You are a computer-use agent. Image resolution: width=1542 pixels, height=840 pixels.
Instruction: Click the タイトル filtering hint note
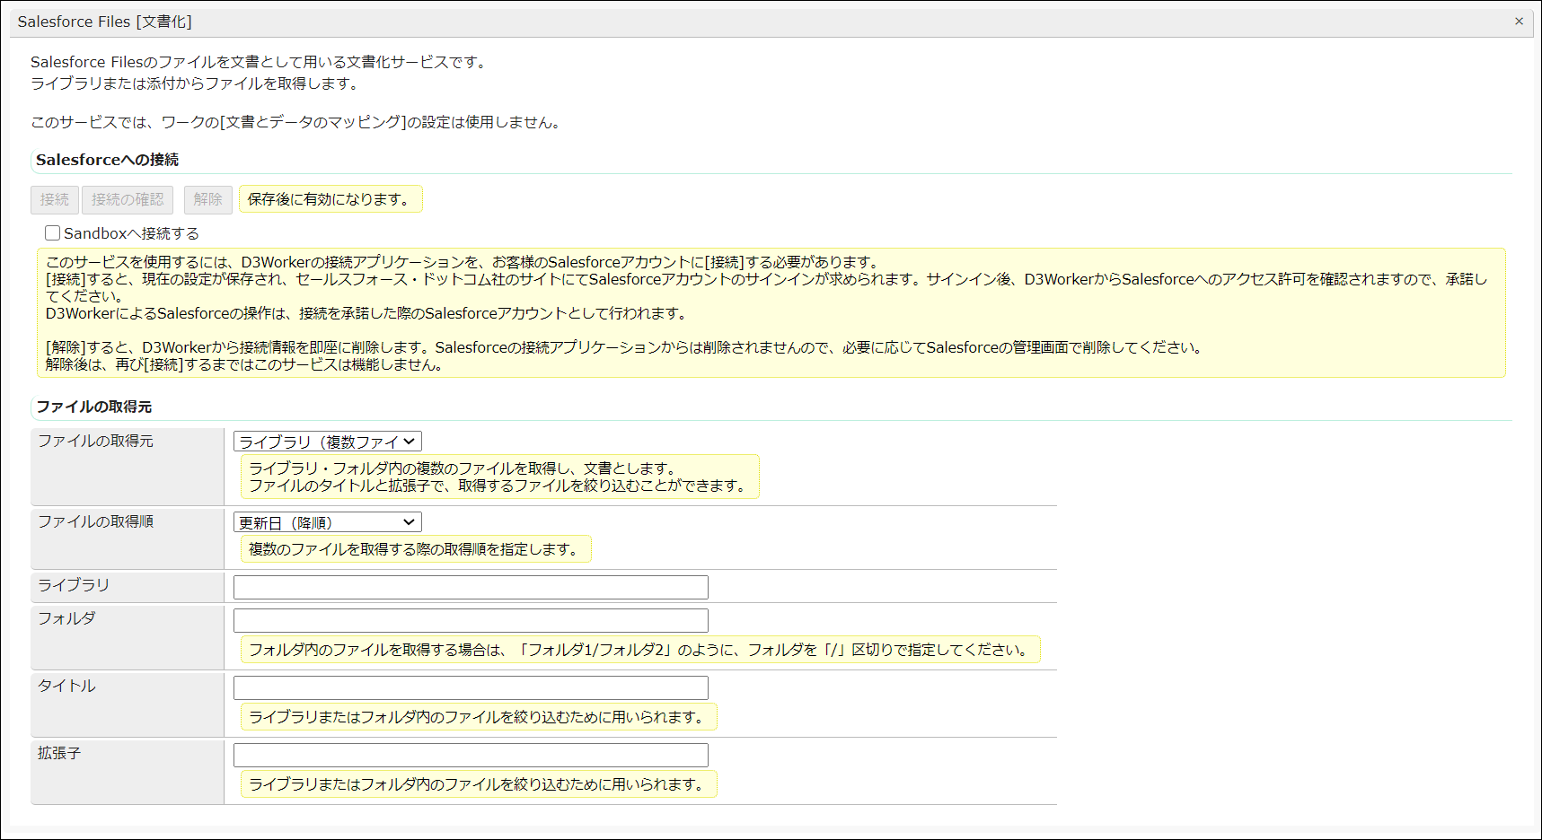pyautogui.click(x=479, y=717)
